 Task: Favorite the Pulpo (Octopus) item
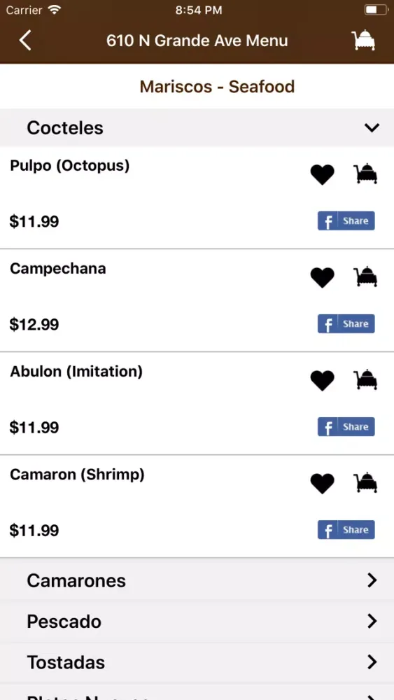coord(322,174)
